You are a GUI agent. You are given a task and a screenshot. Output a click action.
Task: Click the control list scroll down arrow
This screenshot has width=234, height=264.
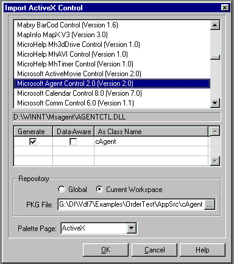tap(215, 103)
